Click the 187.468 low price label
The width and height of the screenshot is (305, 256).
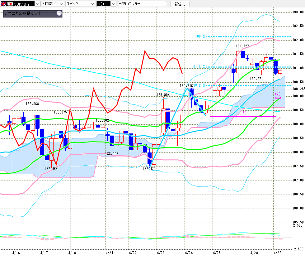(51, 168)
